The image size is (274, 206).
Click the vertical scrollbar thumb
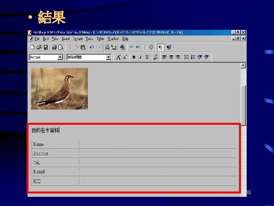pyautogui.click(x=243, y=105)
